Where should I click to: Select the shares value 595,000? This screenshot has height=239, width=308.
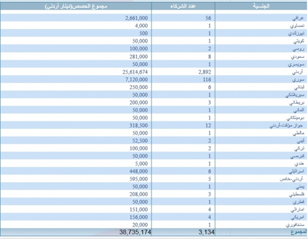[x=139, y=179]
